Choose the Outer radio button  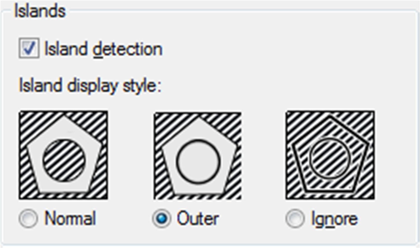pos(162,218)
